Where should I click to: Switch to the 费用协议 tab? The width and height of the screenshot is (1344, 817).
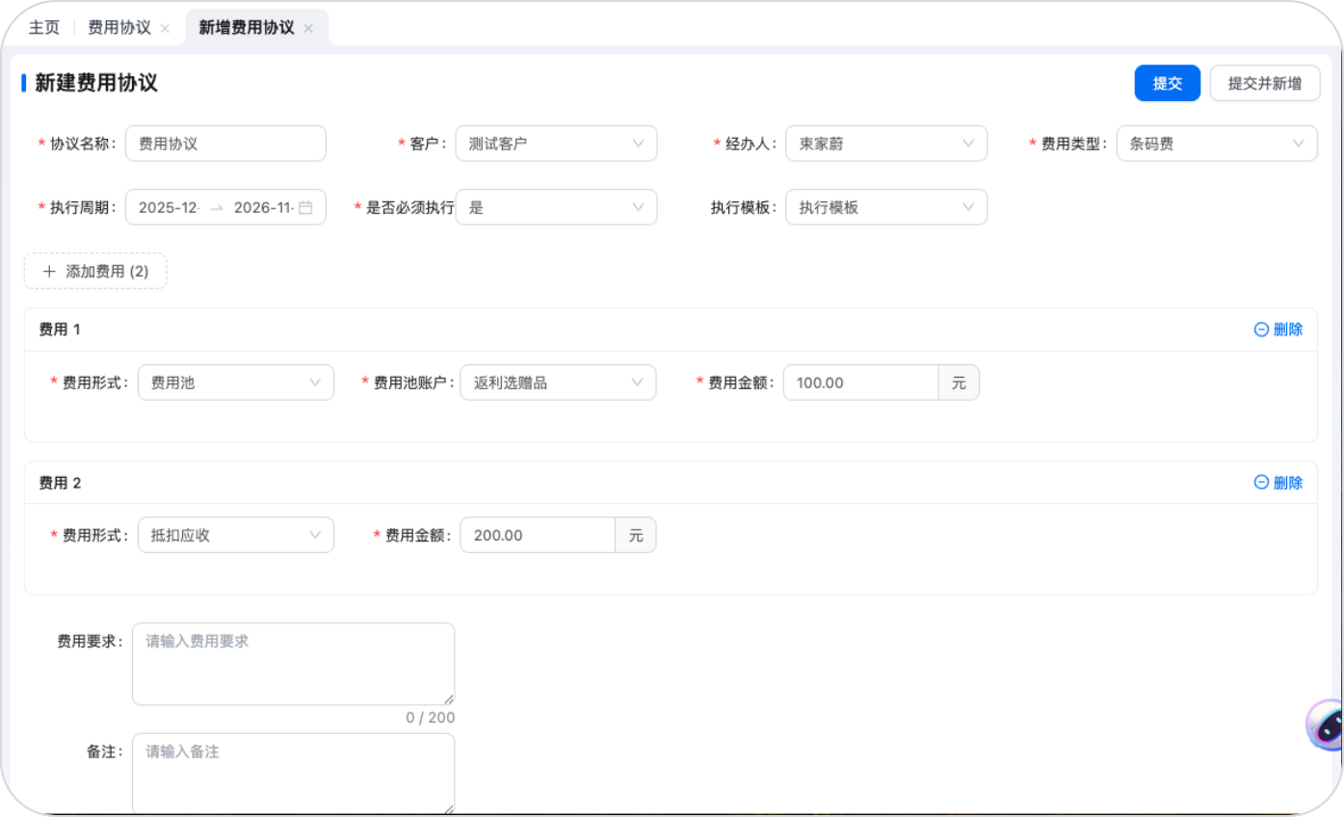click(119, 28)
